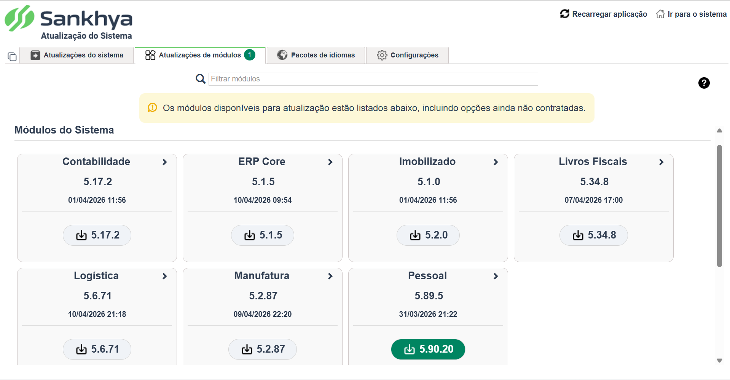Click installed version 5.89.5 in Pessoal

(x=429, y=296)
